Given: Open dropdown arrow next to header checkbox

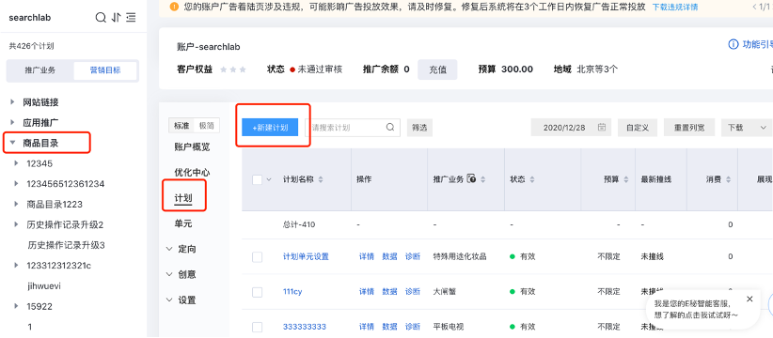Looking at the screenshot, I should pos(269,179).
